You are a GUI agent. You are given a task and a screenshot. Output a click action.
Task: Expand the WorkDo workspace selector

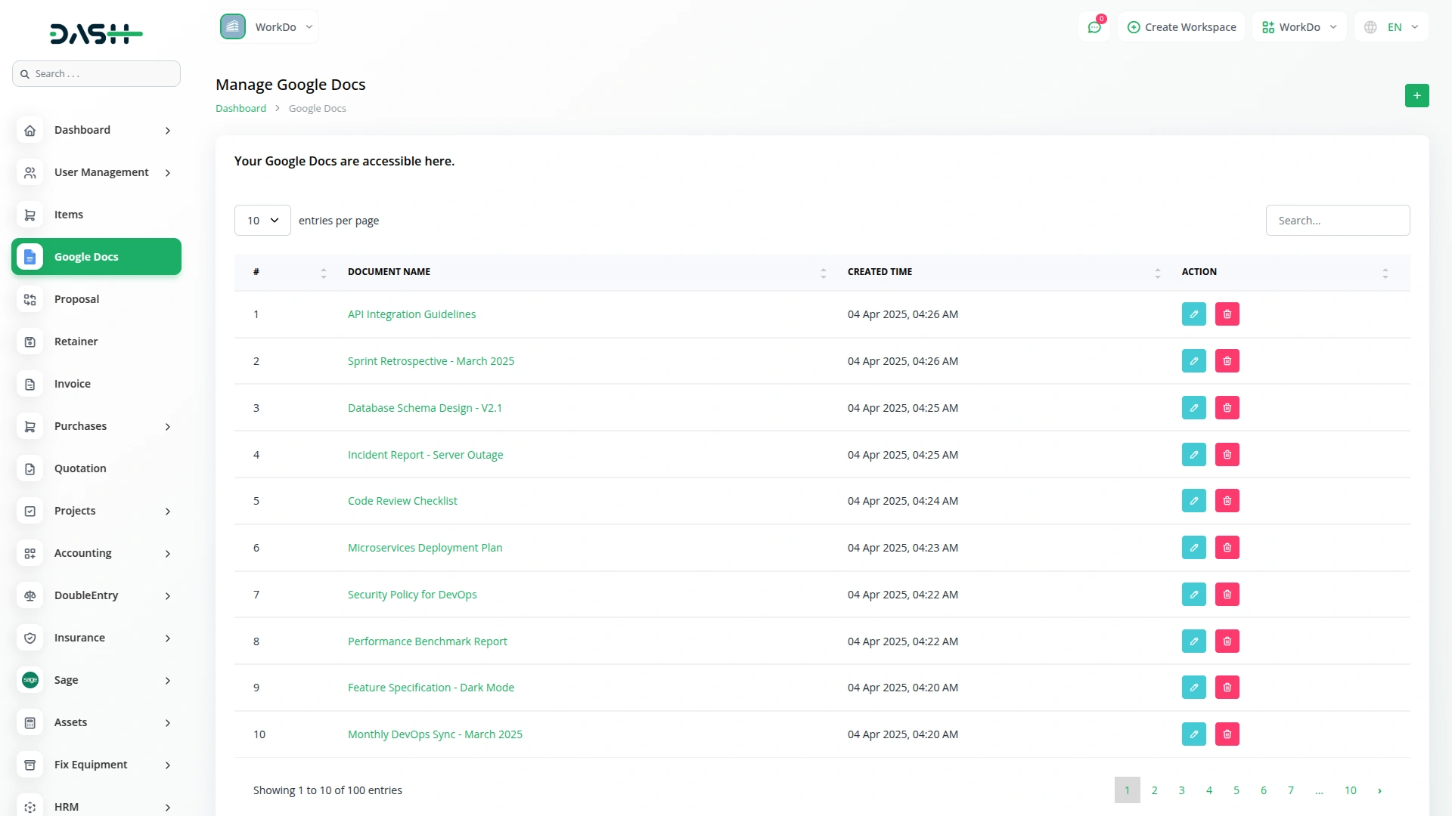coord(268,26)
